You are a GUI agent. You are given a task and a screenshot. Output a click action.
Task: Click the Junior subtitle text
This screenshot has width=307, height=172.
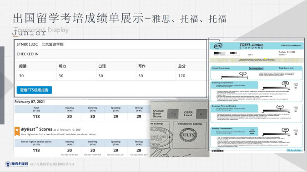coord(29,33)
